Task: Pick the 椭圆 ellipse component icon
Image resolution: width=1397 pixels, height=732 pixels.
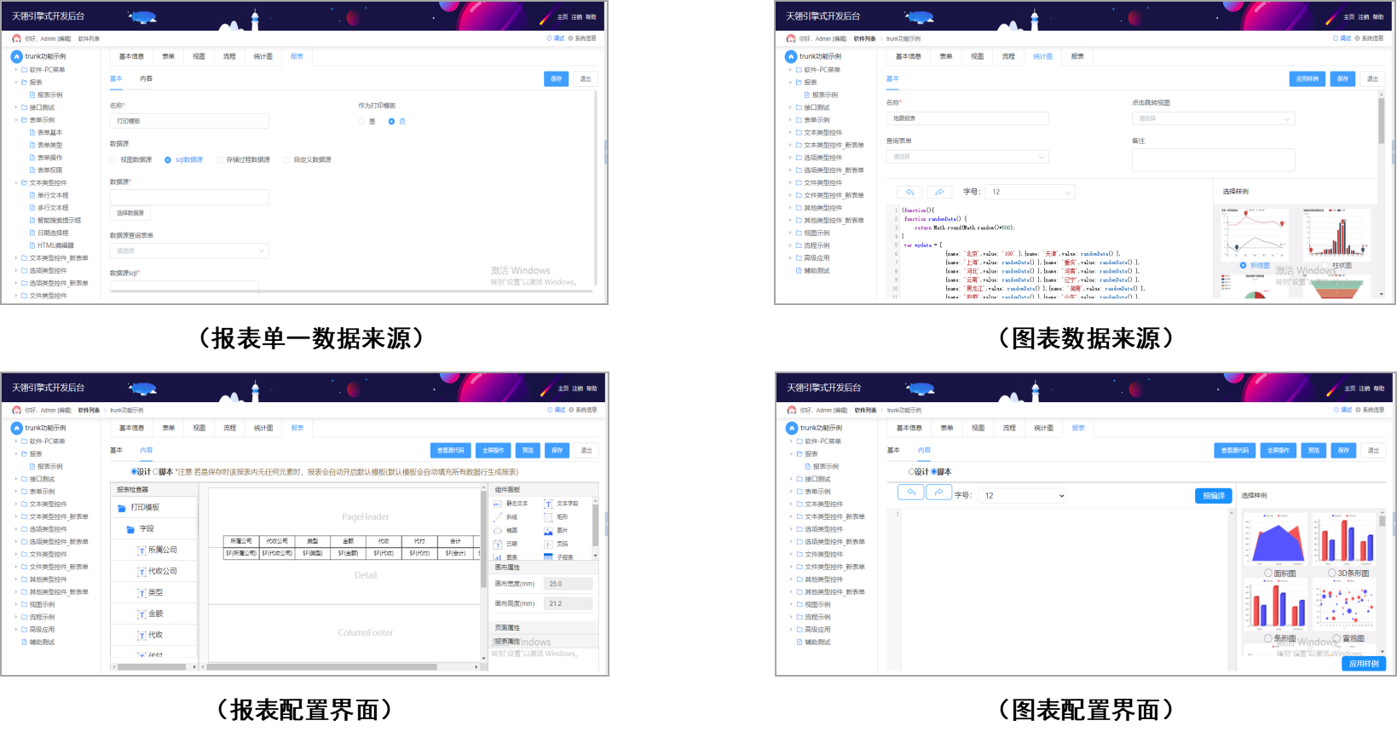Action: coord(498,531)
